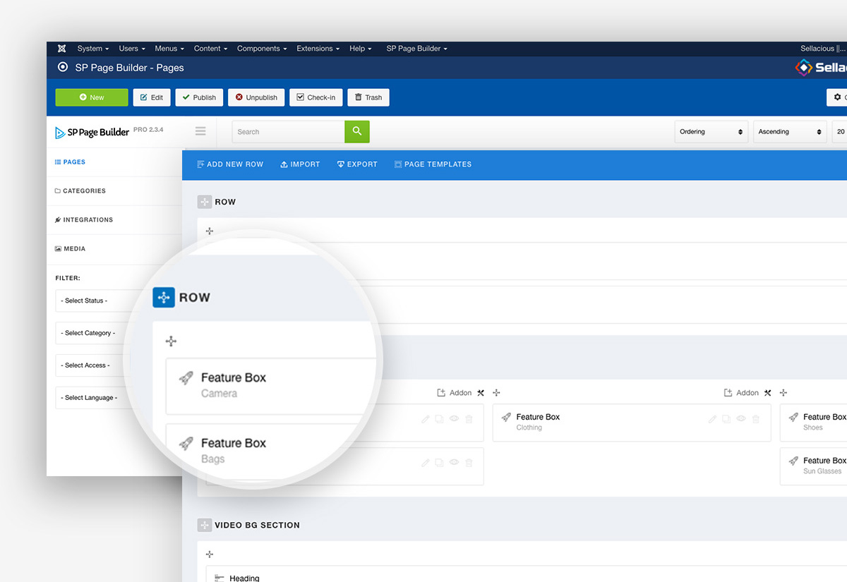Open the Ascending sort direction dropdown
847x582 pixels.
click(790, 132)
